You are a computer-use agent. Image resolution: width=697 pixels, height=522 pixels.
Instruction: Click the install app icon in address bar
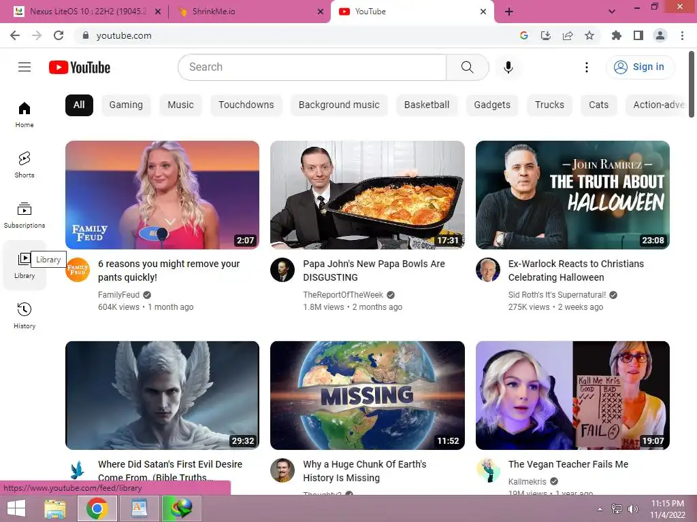point(545,35)
